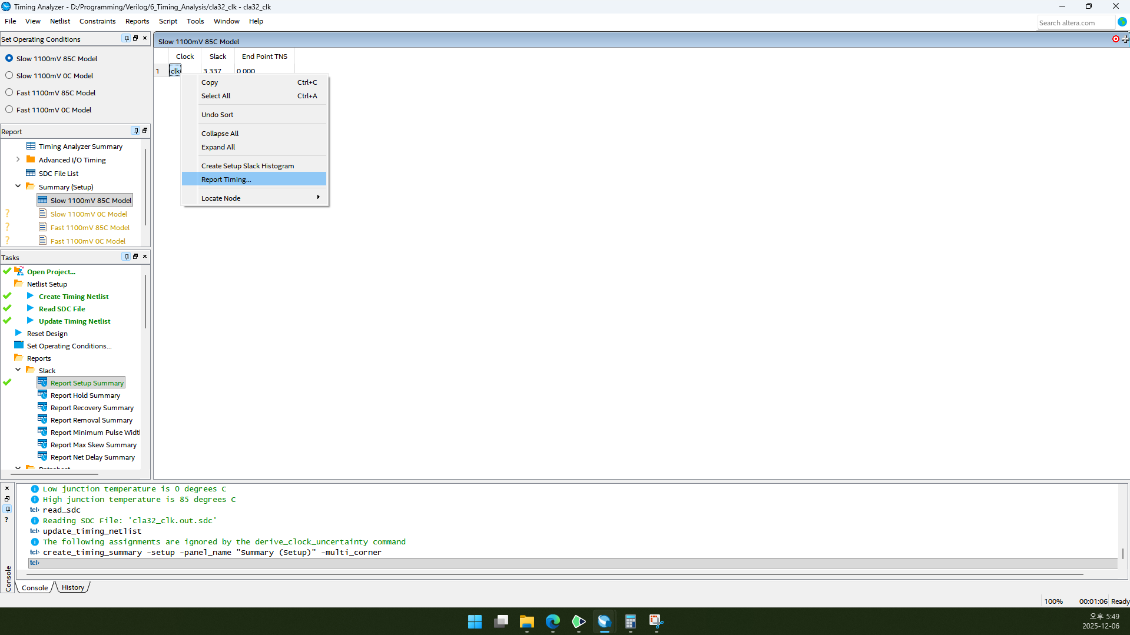Select Slow 1100mV 0C Model radio button
The width and height of the screenshot is (1130, 635).
[9, 75]
